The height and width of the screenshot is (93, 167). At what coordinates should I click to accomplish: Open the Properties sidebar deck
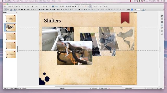(x=162, y=16)
